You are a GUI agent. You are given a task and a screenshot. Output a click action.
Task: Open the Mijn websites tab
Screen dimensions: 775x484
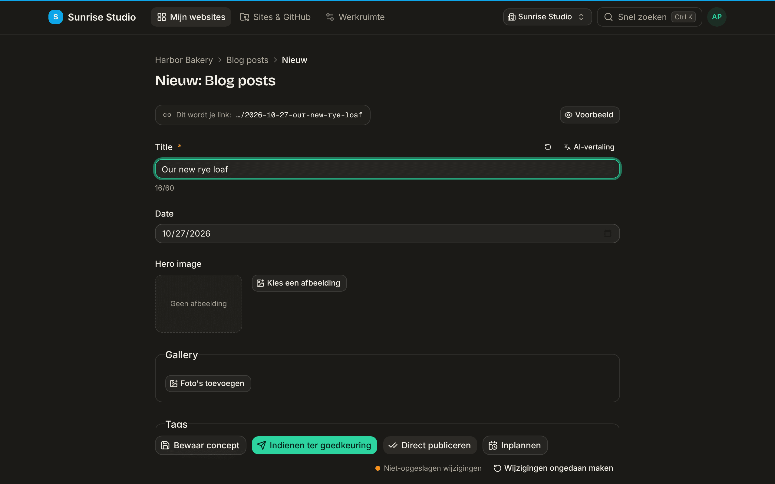point(191,17)
